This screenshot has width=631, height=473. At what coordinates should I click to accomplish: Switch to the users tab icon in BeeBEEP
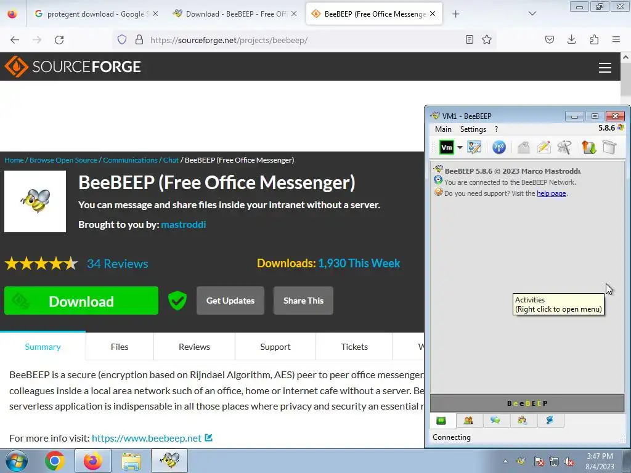tap(468, 421)
